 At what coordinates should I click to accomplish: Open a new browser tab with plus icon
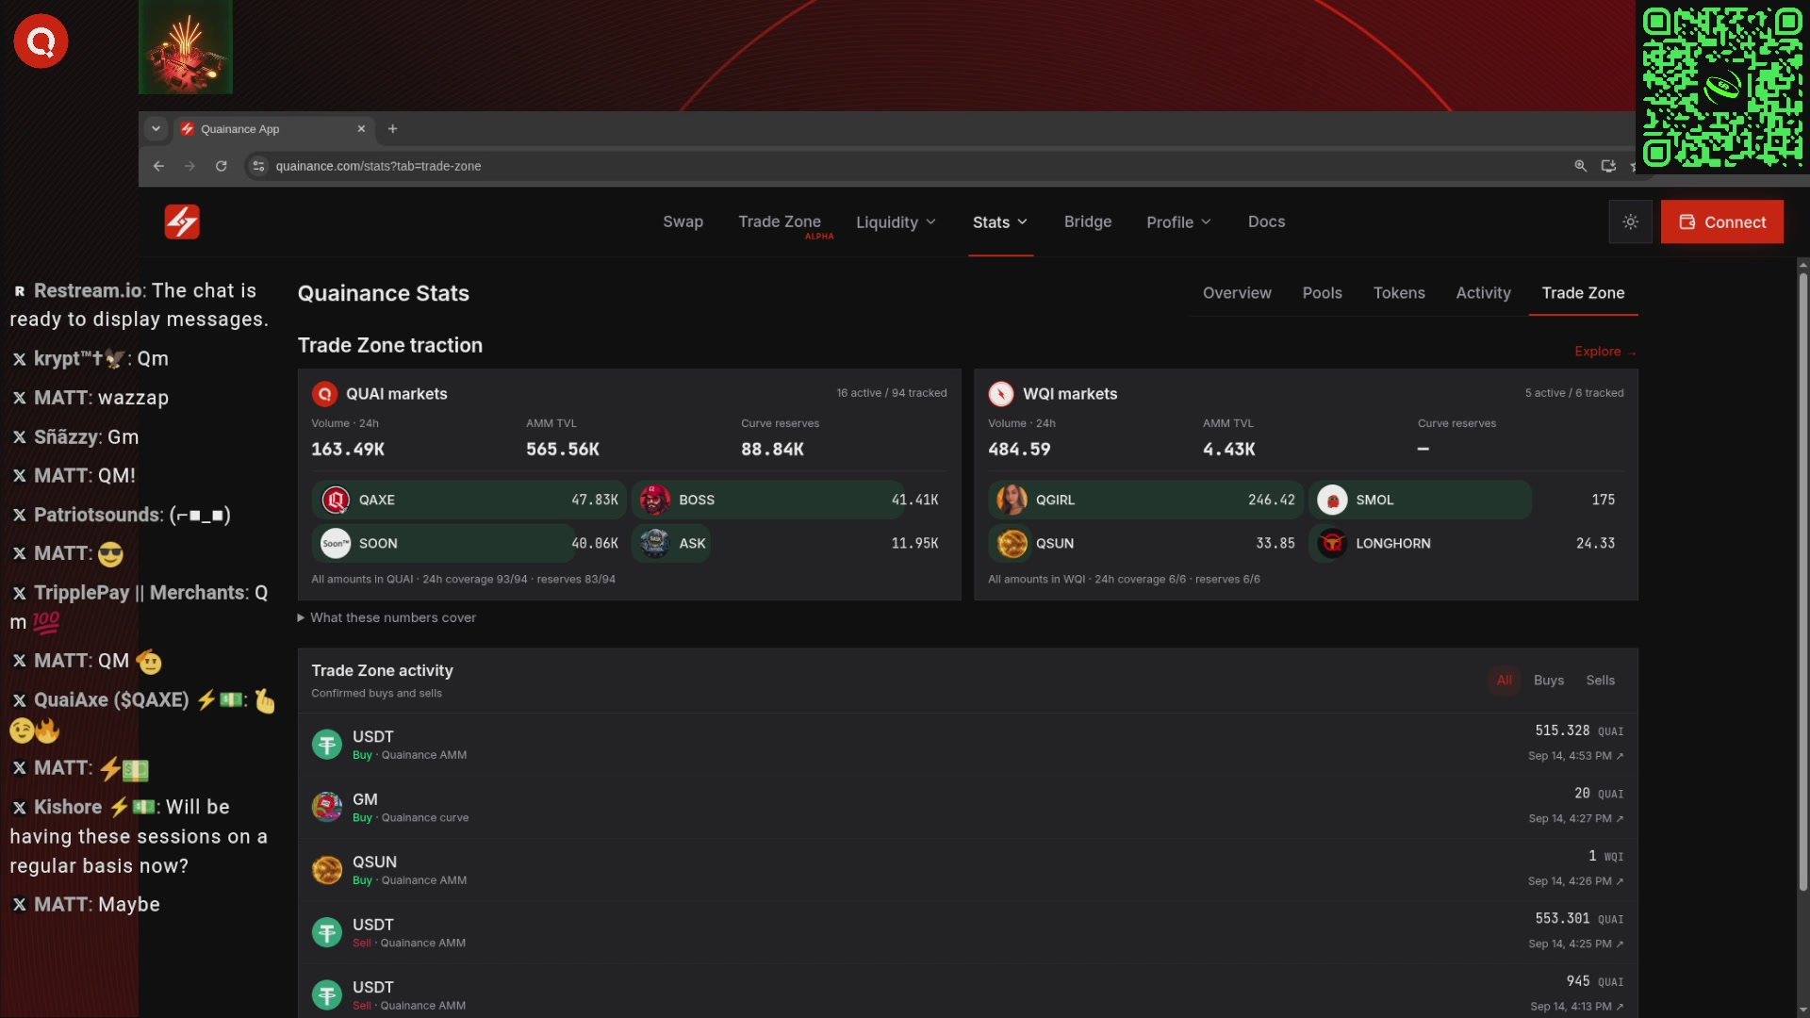tap(392, 129)
